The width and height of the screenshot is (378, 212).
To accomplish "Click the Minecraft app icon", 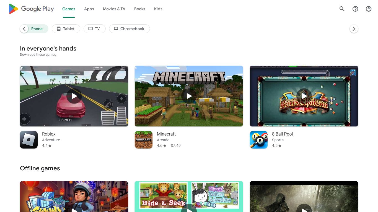I will click(144, 140).
